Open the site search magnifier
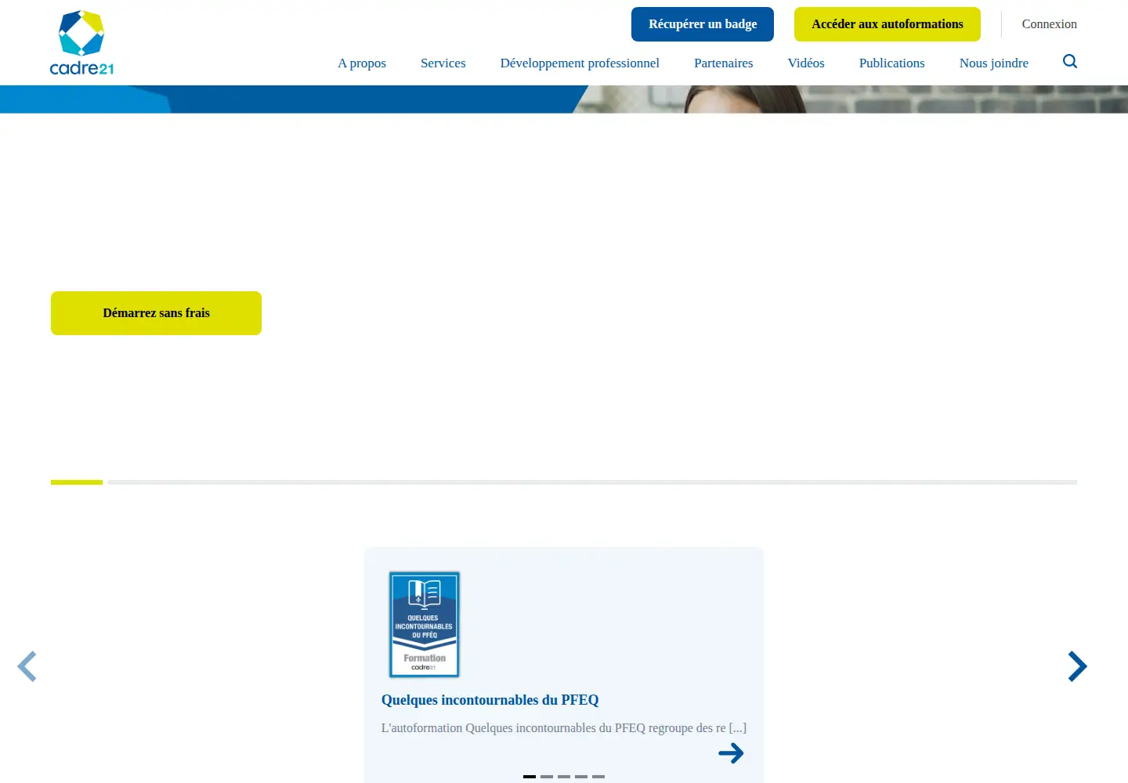Image resolution: width=1128 pixels, height=783 pixels. (x=1070, y=62)
